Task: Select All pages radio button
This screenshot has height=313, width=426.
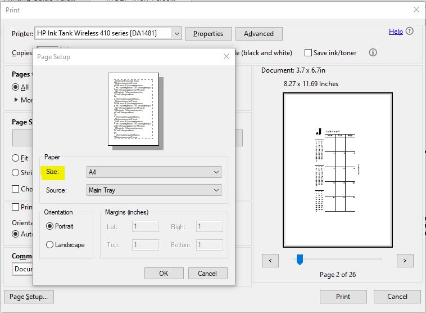Action: (x=16, y=87)
